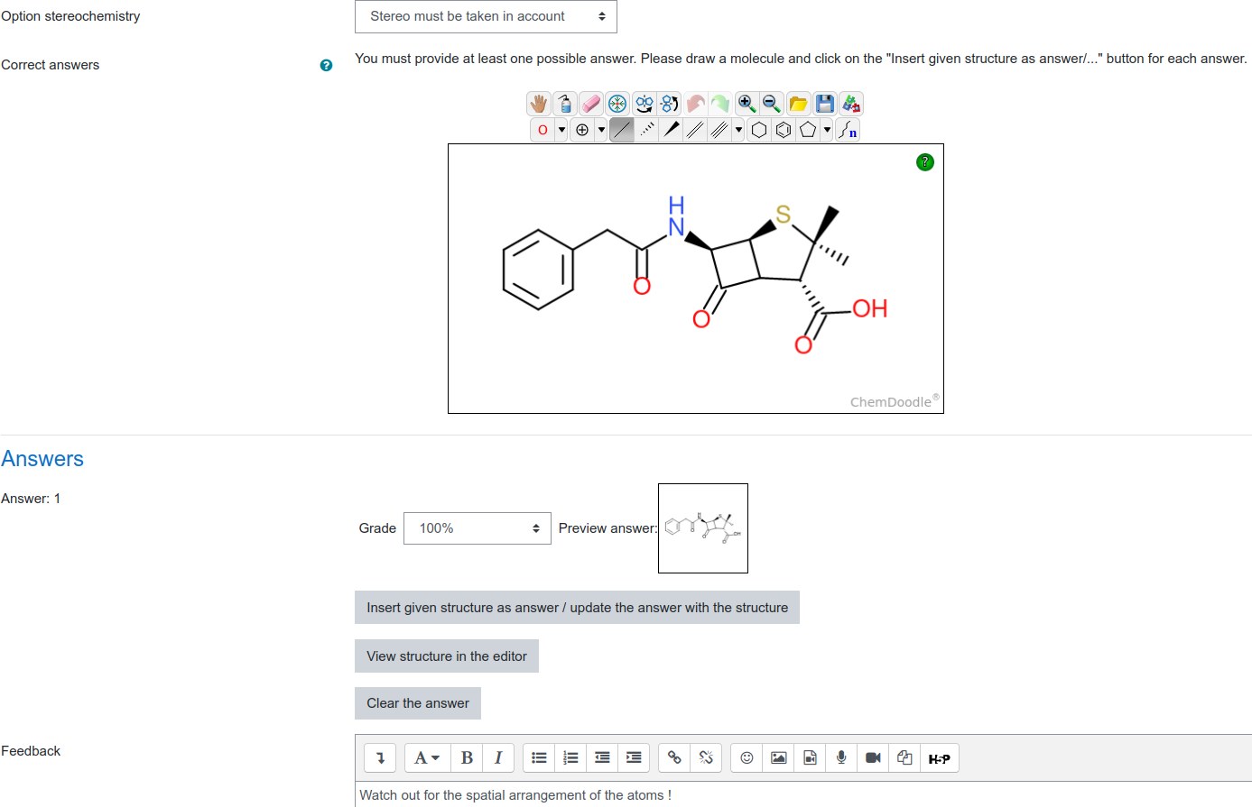Click the green help icon in sketcher canvas
The width and height of the screenshot is (1252, 807).
click(x=925, y=162)
